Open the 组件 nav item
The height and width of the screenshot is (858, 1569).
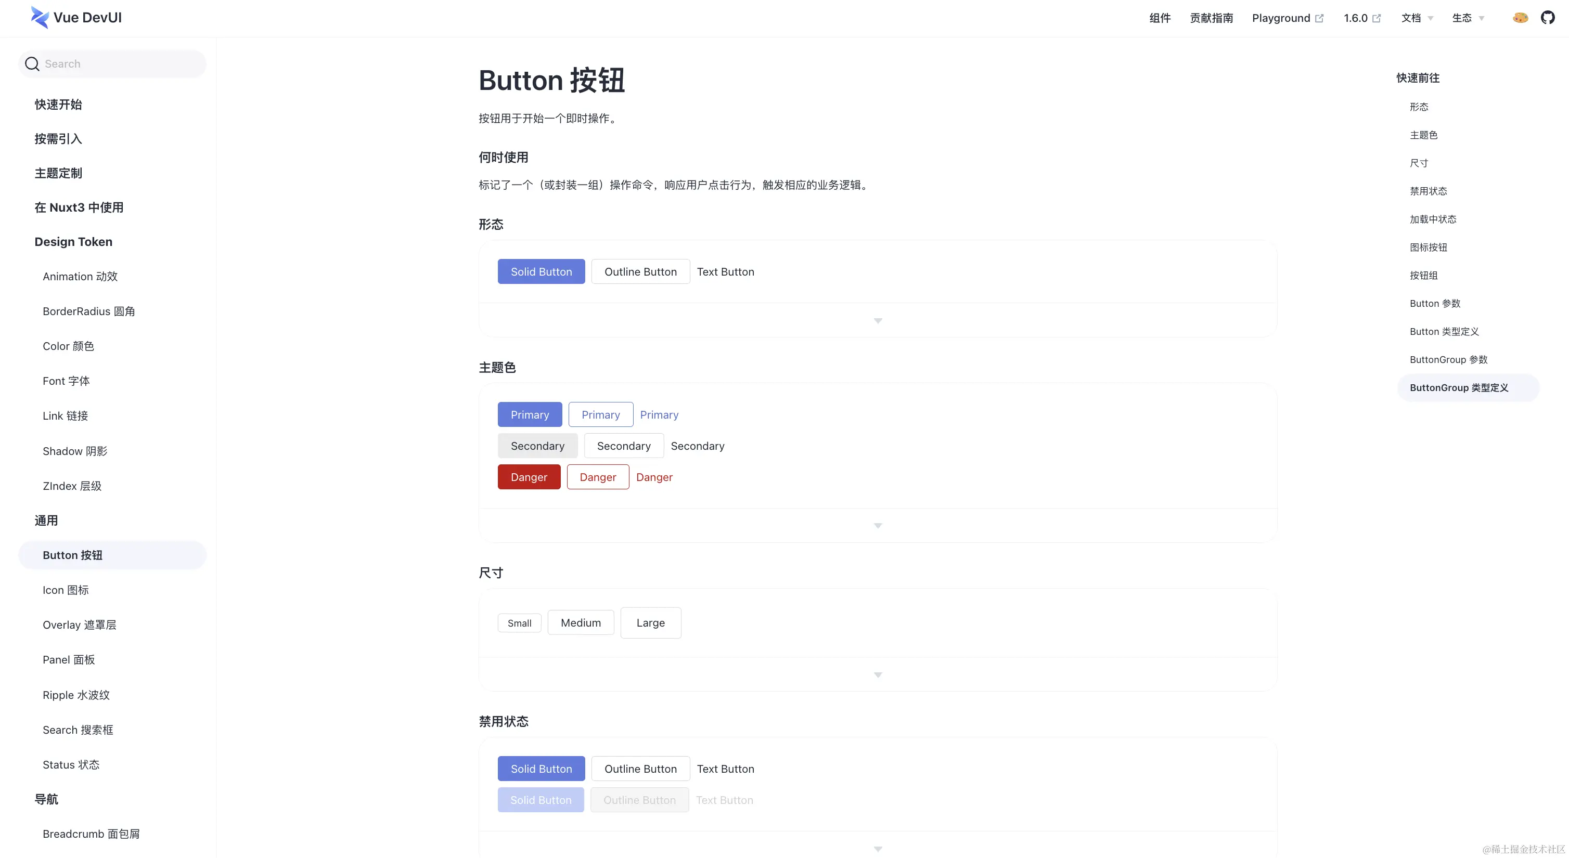coord(1160,18)
